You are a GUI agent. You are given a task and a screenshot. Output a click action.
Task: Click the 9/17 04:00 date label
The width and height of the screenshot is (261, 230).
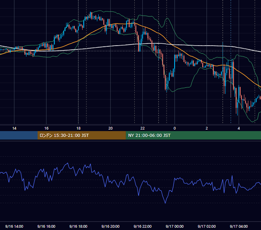[x=239, y=226]
